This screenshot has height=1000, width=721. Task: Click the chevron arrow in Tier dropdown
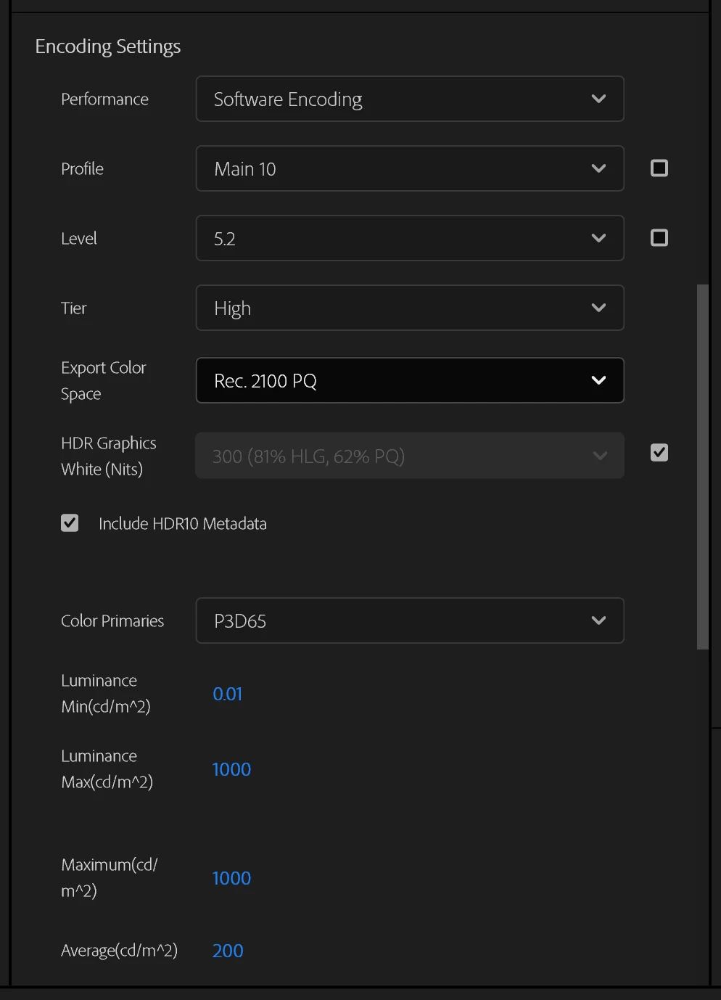tap(598, 308)
